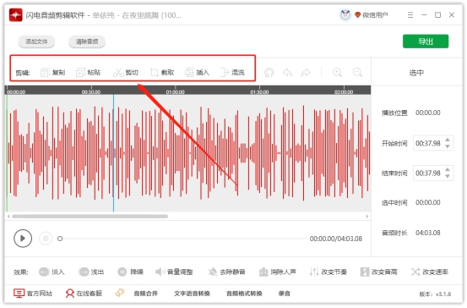Viewport: 467px width, 308px height.
Task: Select the 粘贴 paste tool
Action: point(88,72)
